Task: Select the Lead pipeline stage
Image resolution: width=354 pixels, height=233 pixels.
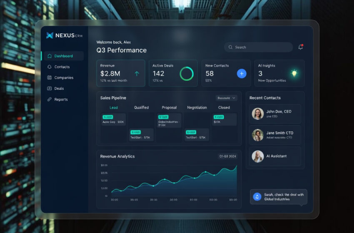Action: pos(114,108)
